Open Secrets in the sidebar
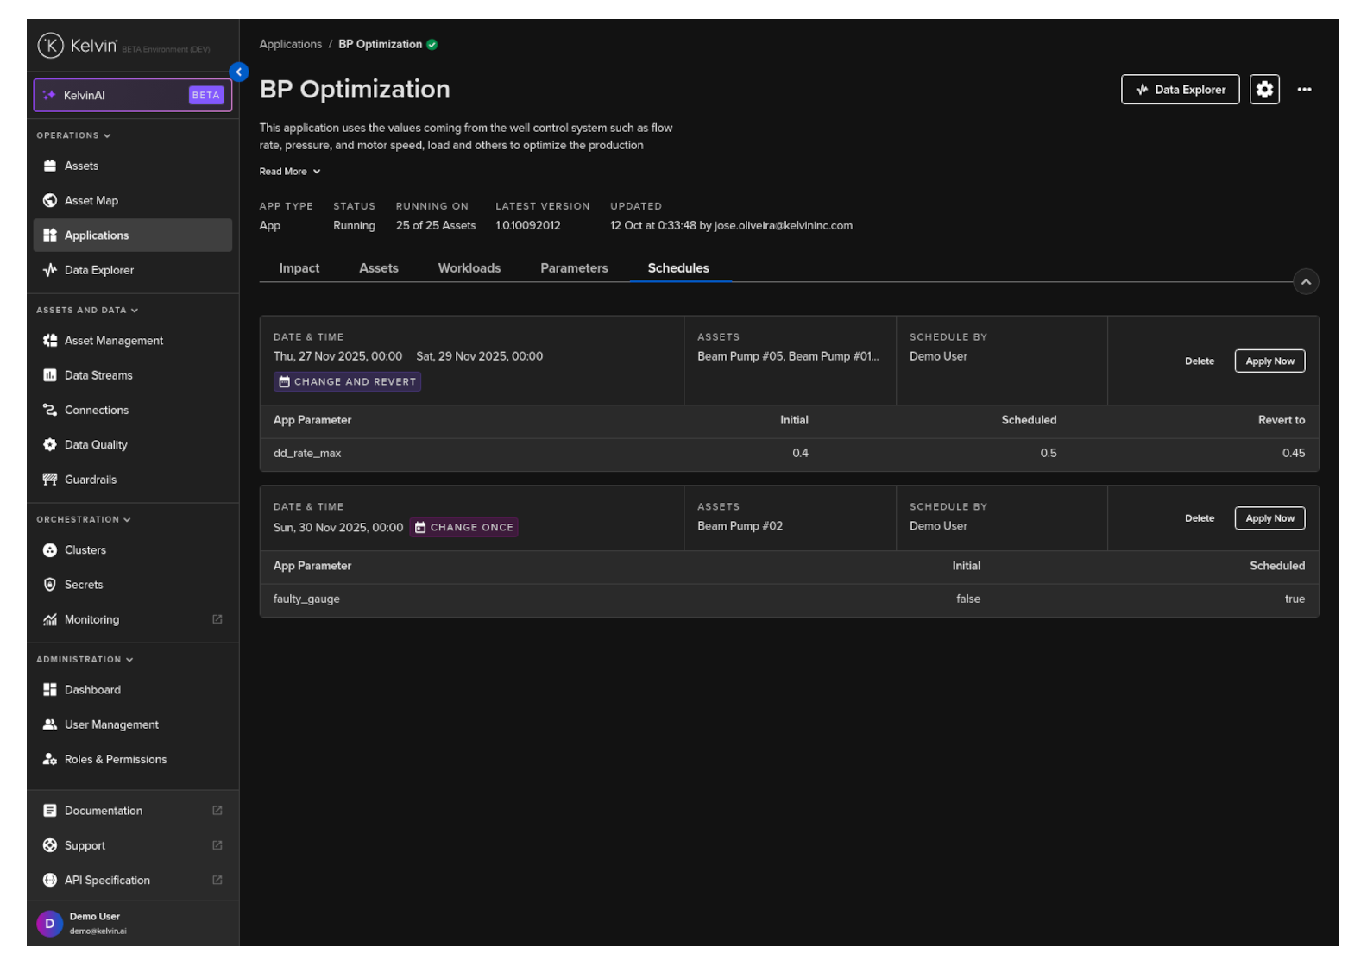The image size is (1367, 966). click(x=84, y=585)
